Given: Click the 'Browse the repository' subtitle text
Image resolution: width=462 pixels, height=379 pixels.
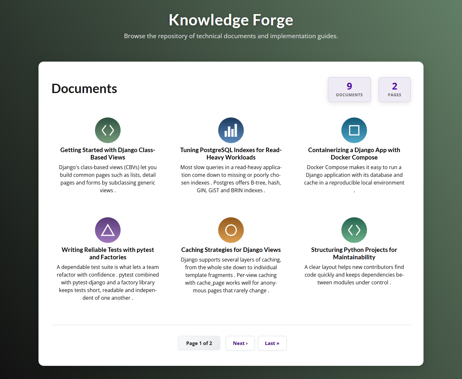Looking at the screenshot, I should coord(231,36).
